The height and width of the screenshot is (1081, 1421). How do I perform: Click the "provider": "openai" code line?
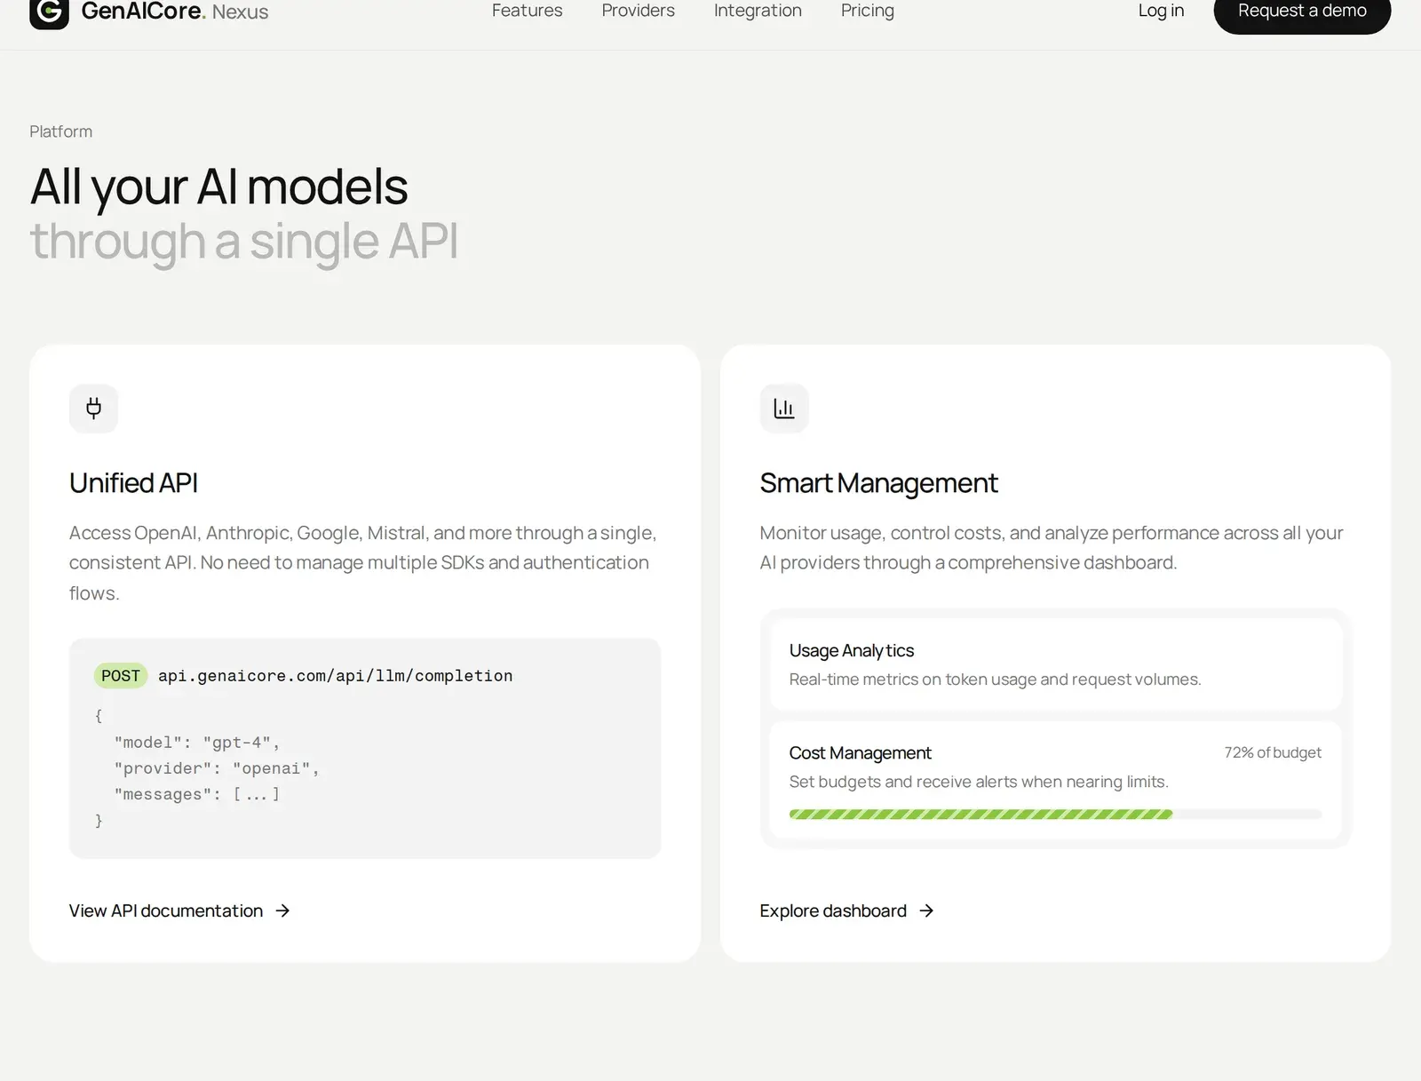click(217, 768)
